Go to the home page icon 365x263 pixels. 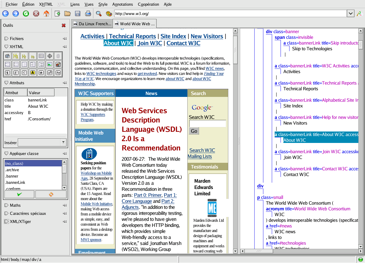(46, 14)
